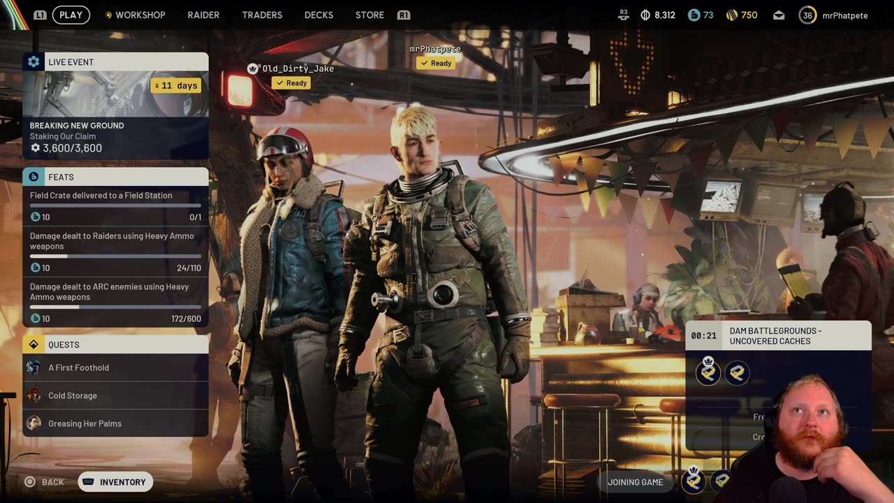Click the Field Crate feat progress bar

[115, 206]
